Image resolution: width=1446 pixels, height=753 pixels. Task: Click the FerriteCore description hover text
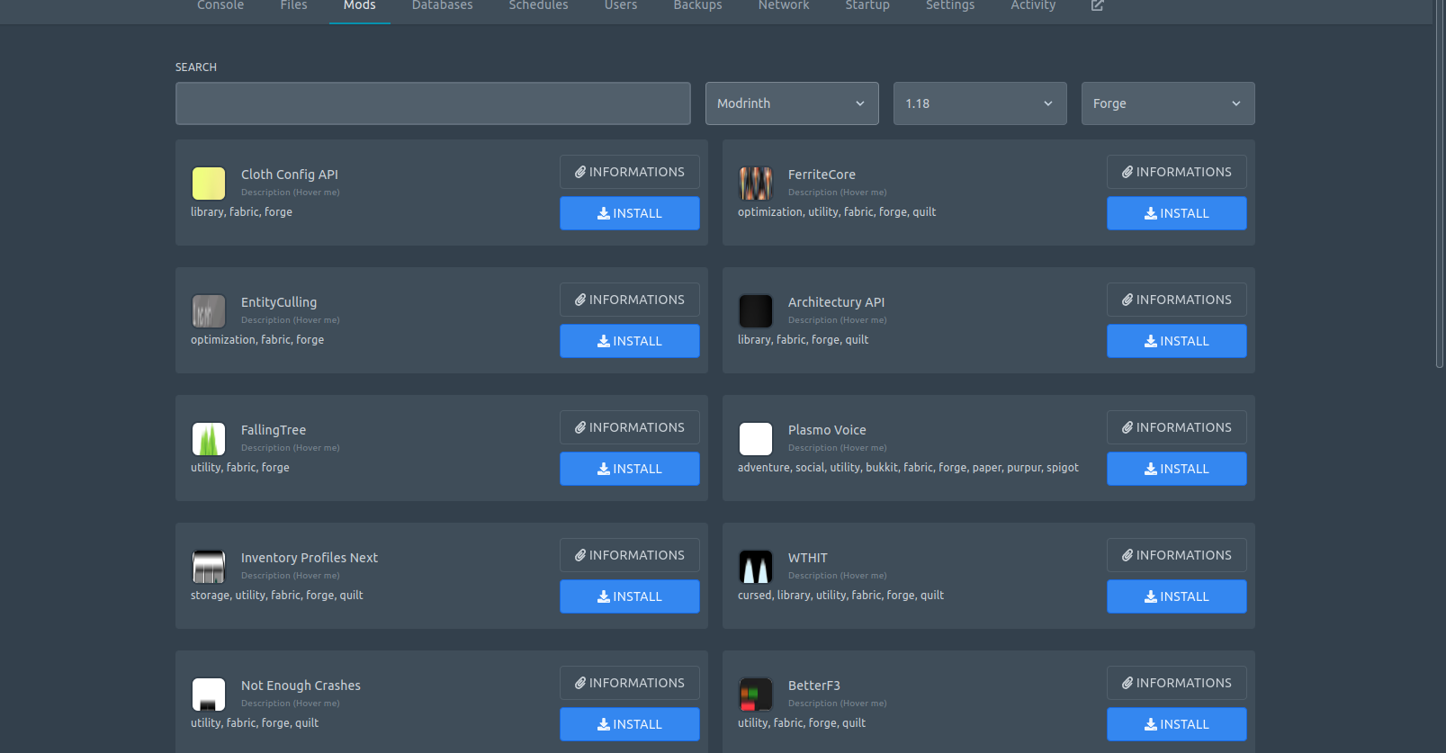(x=837, y=193)
